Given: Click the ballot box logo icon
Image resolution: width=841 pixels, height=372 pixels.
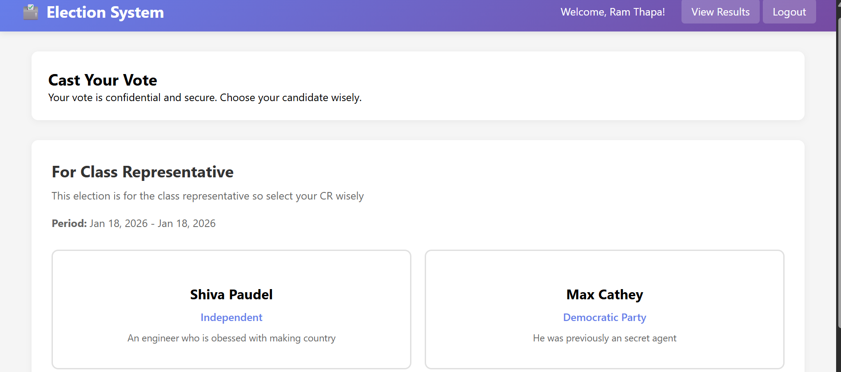Looking at the screenshot, I should click(31, 12).
